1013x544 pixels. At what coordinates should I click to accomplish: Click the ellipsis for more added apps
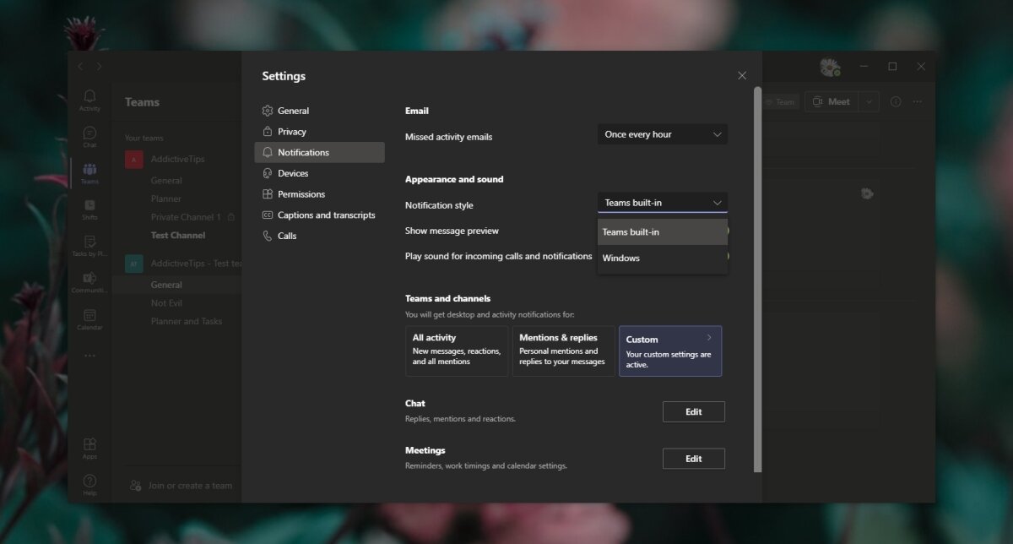(x=89, y=355)
